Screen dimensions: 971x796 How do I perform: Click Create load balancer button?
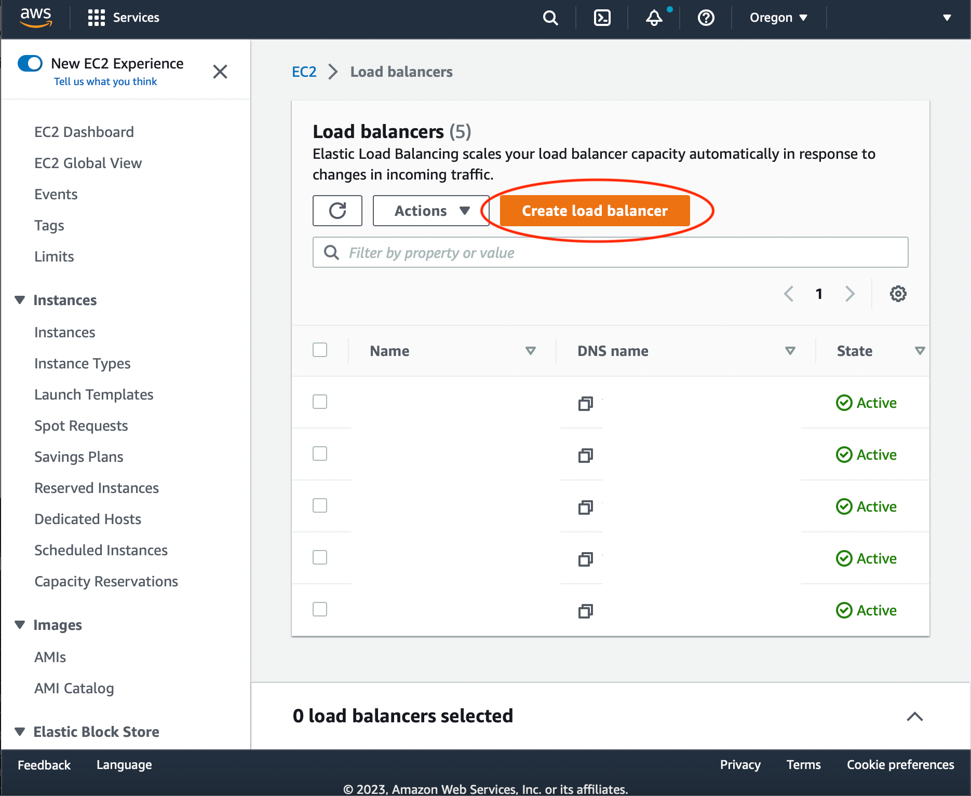[595, 211]
